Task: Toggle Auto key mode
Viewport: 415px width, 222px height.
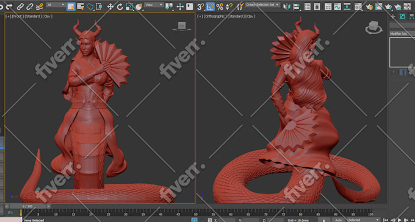Action: tap(338, 220)
